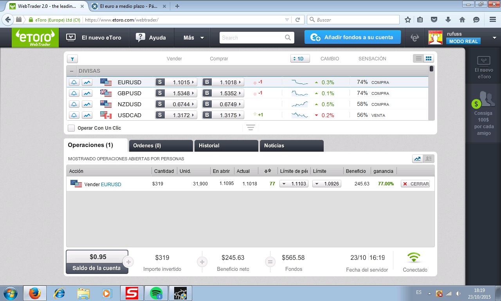The image size is (501, 301).
Task: Set a price alert for EURUSD
Action: (74, 82)
